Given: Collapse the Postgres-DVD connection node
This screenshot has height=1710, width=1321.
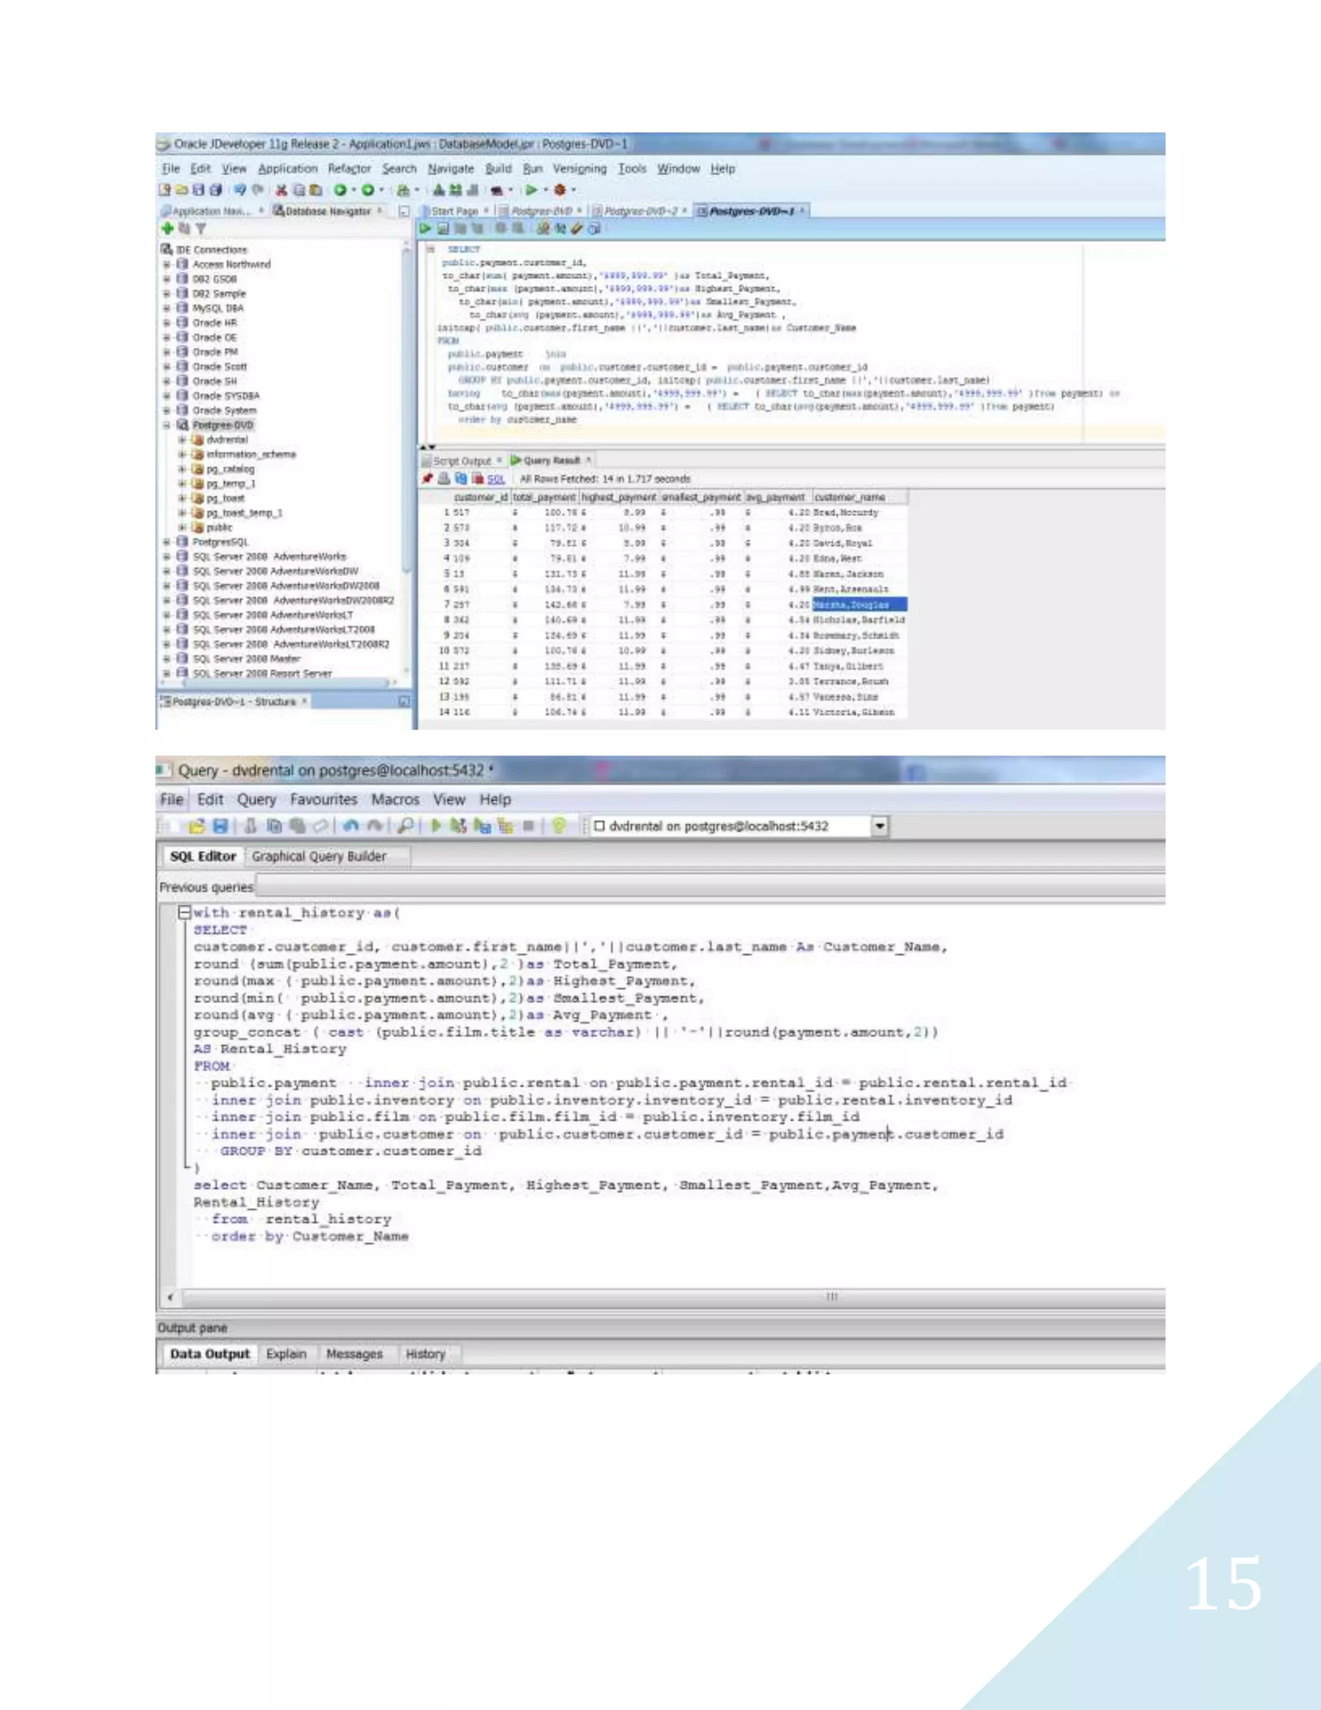Looking at the screenshot, I should (166, 425).
